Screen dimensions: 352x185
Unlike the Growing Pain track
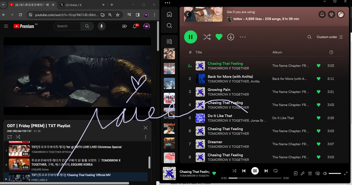pyautogui.click(x=319, y=92)
